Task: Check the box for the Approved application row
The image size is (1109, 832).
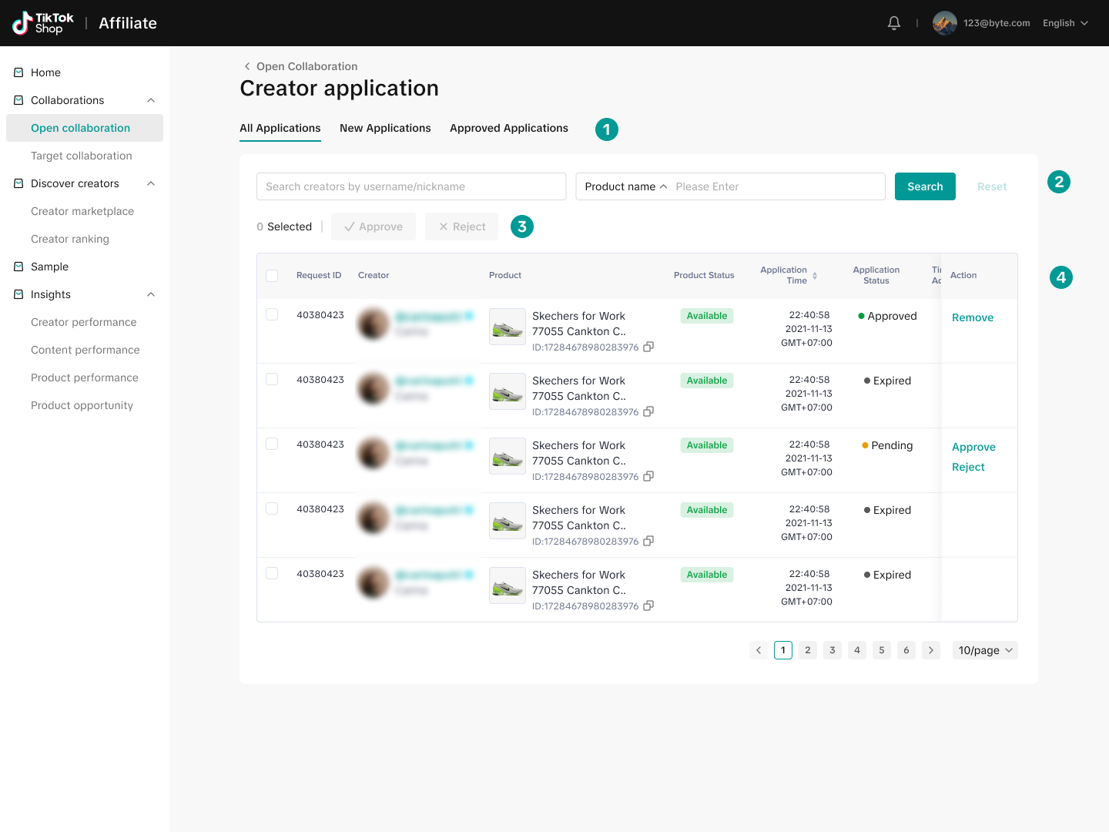Action: 272,314
